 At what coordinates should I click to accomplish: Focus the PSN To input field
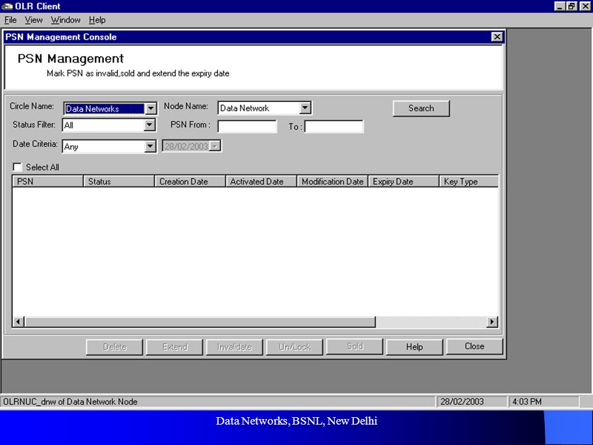[x=334, y=126]
